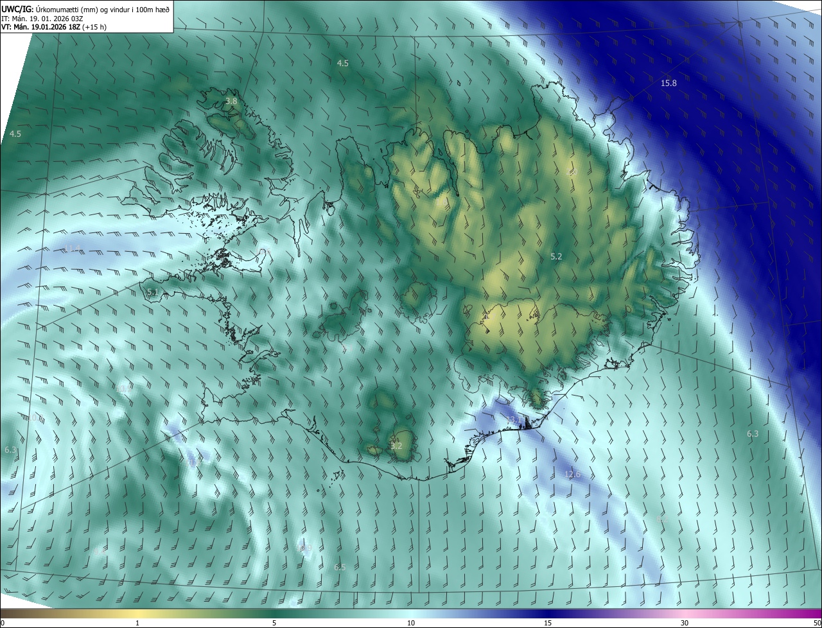Click the dark blue part of the colorbar above '15'
Image resolution: width=822 pixels, height=628 pixels.
pyautogui.click(x=548, y=613)
